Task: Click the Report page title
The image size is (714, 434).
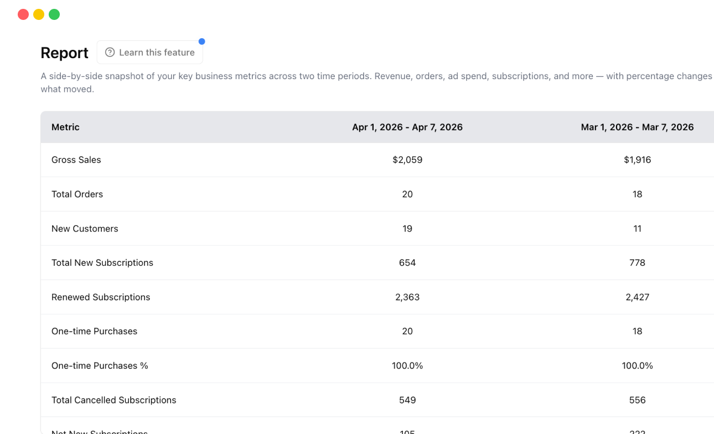Action: point(64,53)
